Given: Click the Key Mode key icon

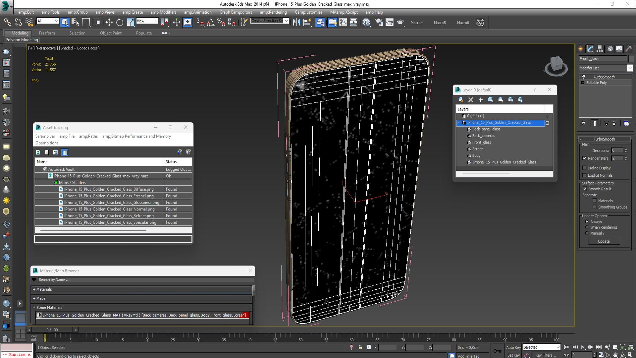Looking at the screenshot, I should (x=497, y=351).
